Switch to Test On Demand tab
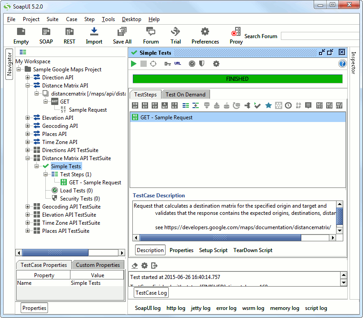This screenshot has width=363, height=318. tap(185, 95)
